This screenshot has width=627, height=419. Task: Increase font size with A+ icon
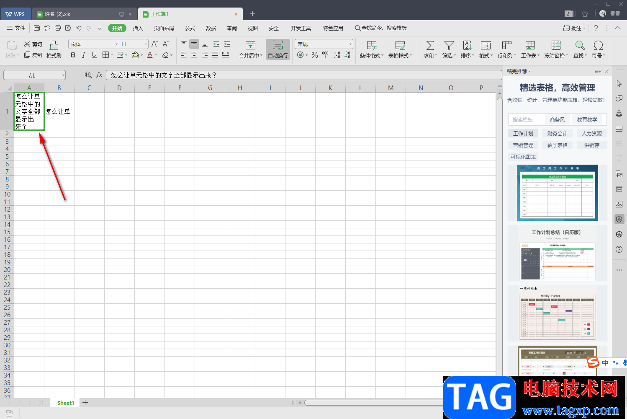click(154, 44)
